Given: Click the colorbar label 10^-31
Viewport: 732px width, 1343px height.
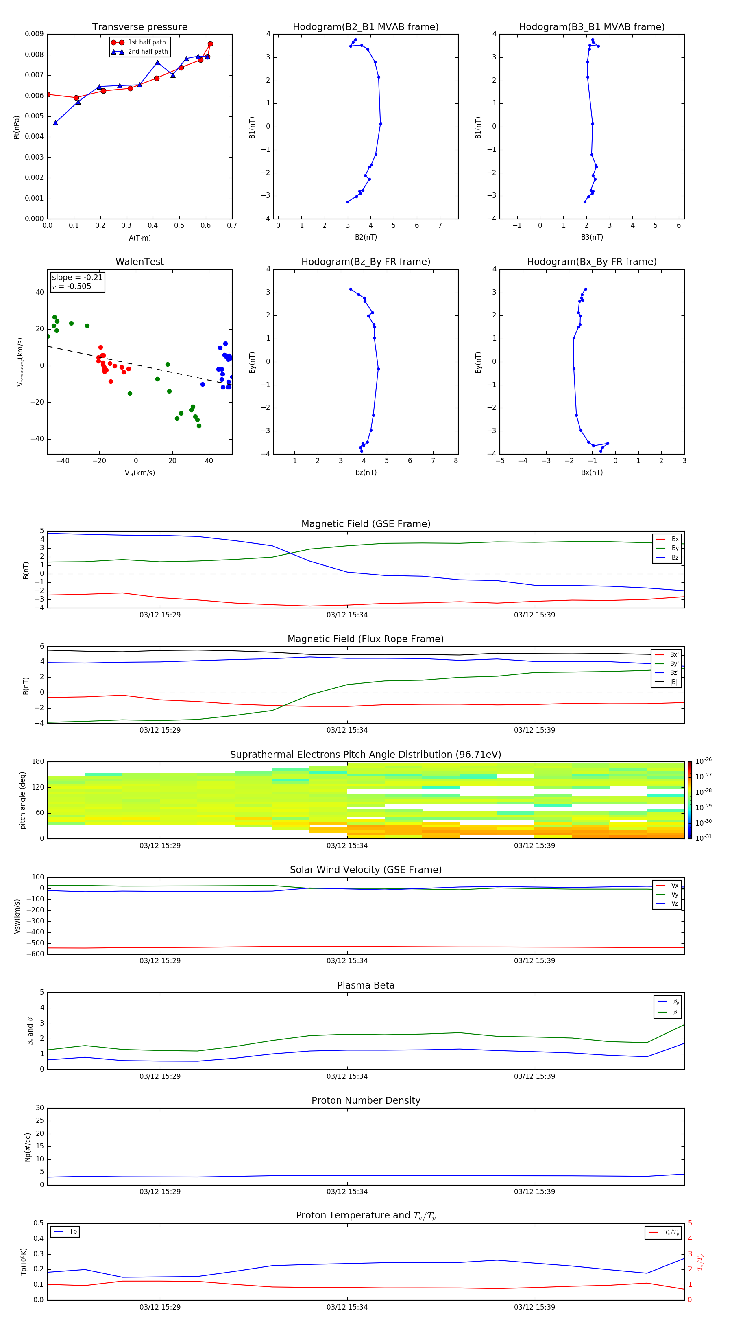Looking at the screenshot, I should point(704,838).
